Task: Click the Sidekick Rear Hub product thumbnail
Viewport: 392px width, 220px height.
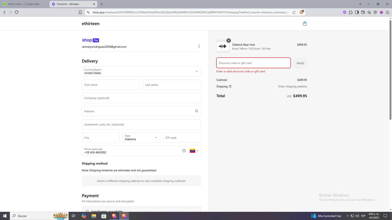Action: [223, 46]
